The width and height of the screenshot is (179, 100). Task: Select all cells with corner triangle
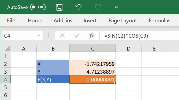[x=7, y=48]
